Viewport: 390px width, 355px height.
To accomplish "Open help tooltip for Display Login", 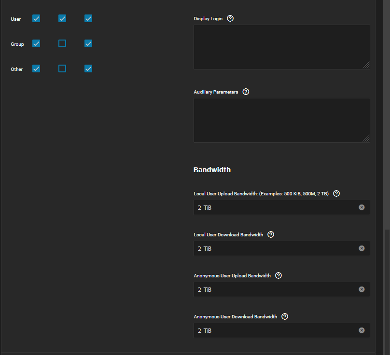I will 230,18.
